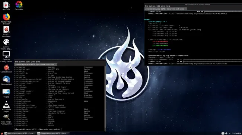Click the Average 12.96 Seconds line
The image size is (242, 135).
click(159, 50)
